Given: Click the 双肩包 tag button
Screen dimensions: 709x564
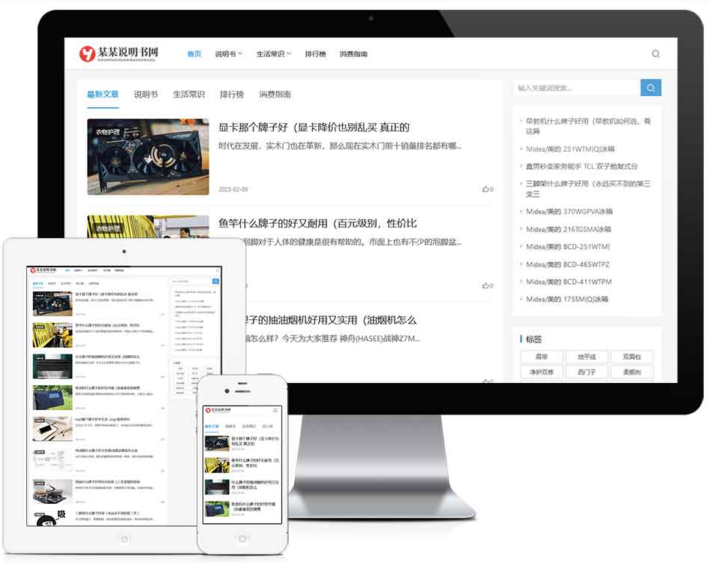Looking at the screenshot, I should pyautogui.click(x=624, y=357).
